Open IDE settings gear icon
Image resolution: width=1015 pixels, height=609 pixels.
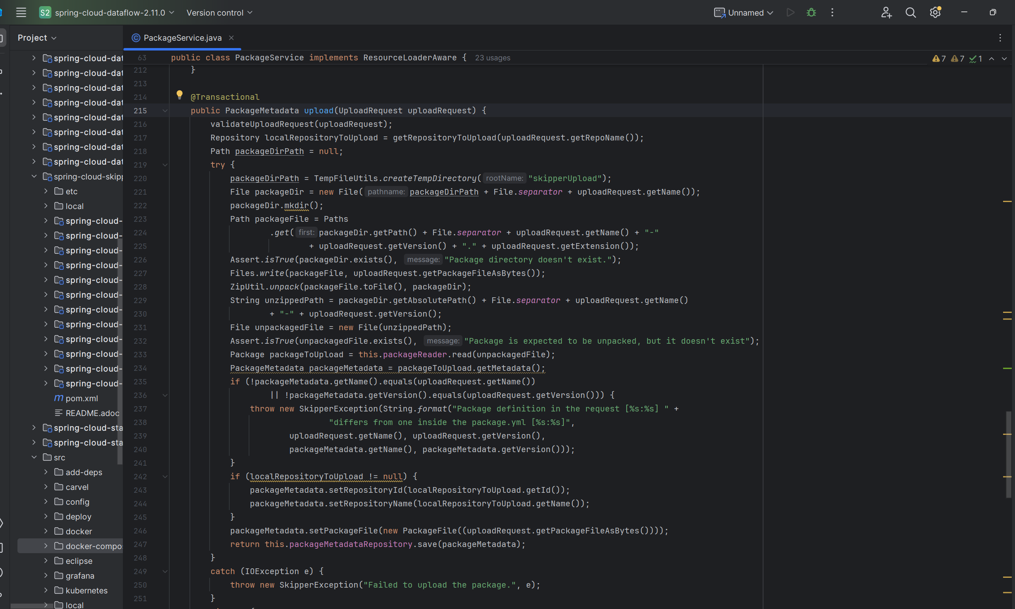[935, 13]
